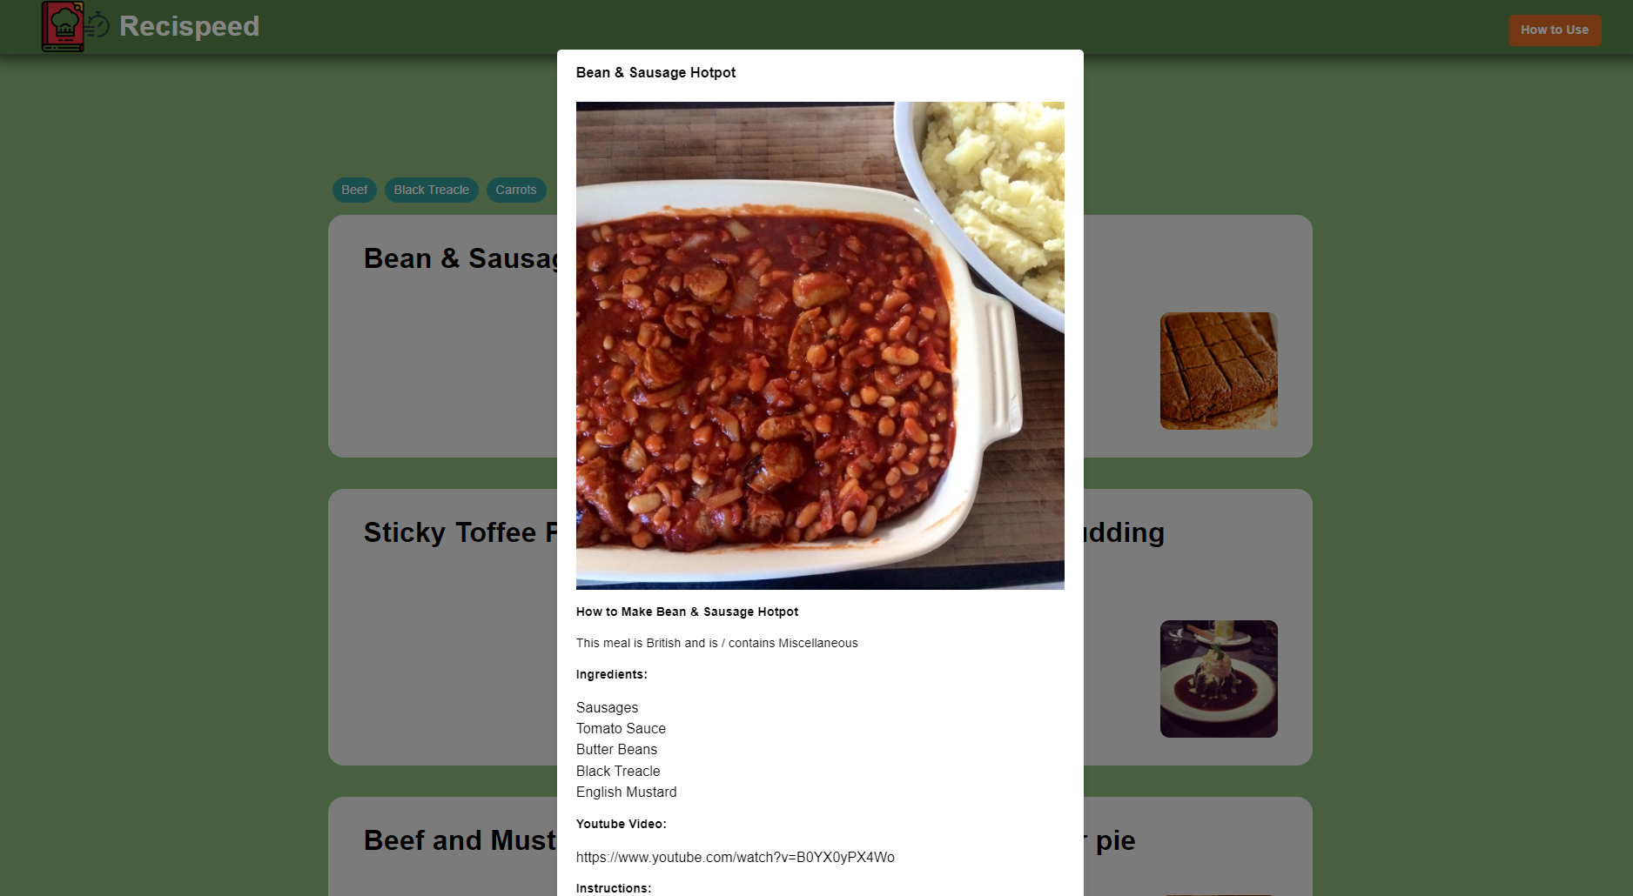1633x896 pixels.
Task: Click the stopwatch icon next to the logo
Action: coord(97,25)
